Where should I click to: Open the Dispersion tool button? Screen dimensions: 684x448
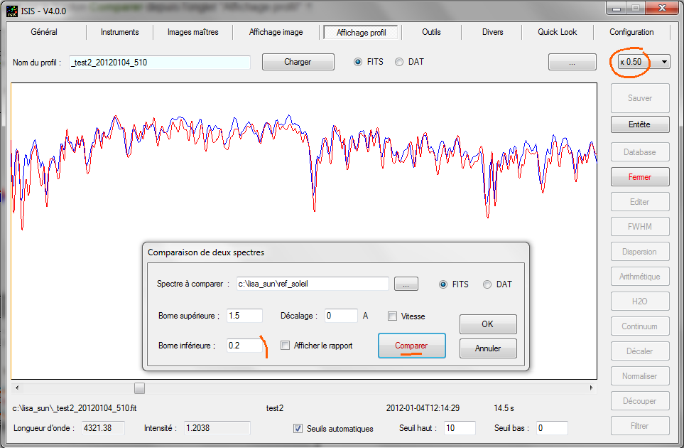coord(640,252)
